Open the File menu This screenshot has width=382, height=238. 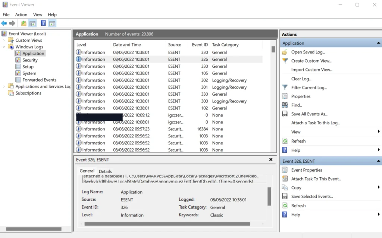coord(6,15)
